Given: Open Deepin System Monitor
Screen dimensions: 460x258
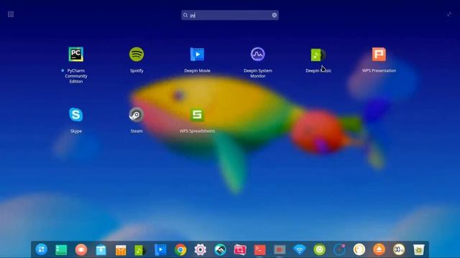Looking at the screenshot, I should pyautogui.click(x=257, y=54).
